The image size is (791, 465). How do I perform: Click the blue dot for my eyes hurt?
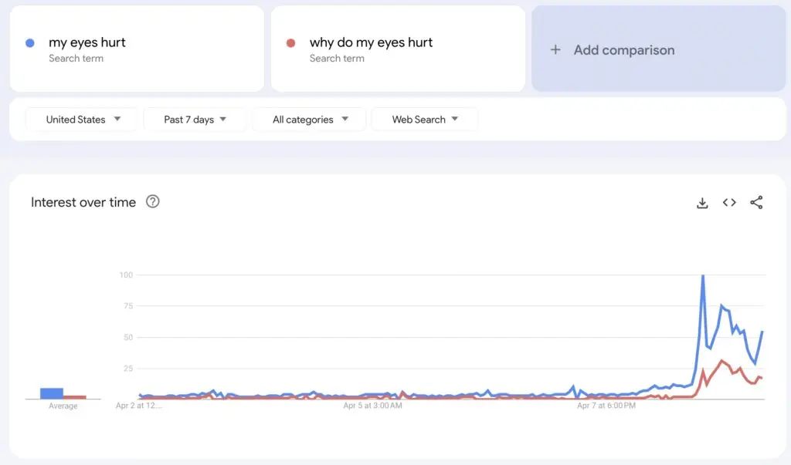(x=30, y=43)
